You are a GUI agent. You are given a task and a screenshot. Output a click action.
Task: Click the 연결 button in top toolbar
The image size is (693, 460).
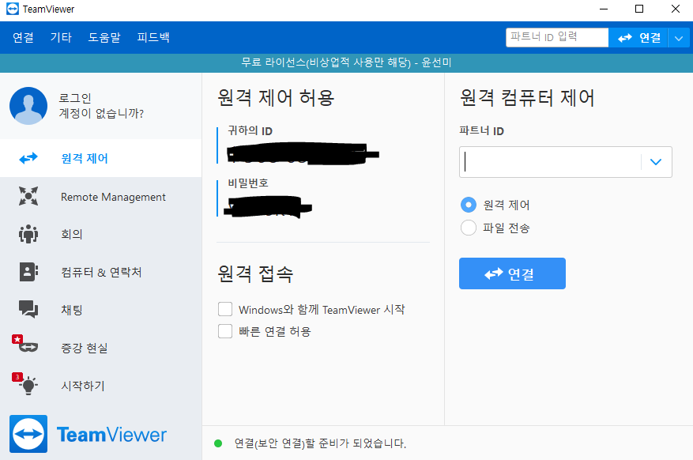[638, 38]
